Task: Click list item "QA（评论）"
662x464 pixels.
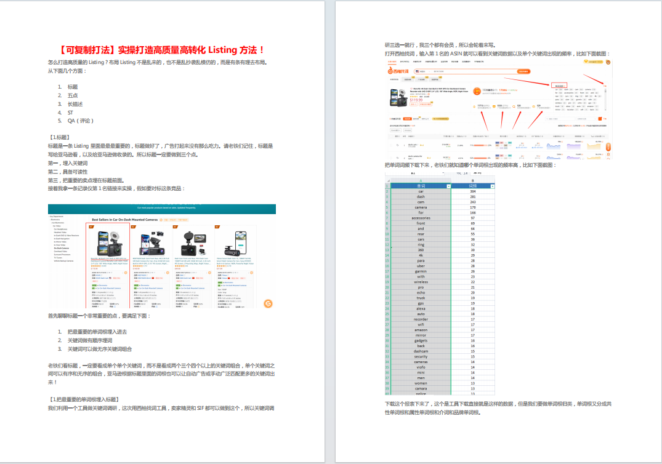Action: [x=80, y=121]
